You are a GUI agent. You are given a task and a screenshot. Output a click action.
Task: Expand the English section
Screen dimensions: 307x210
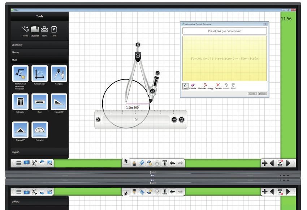(x=40, y=152)
